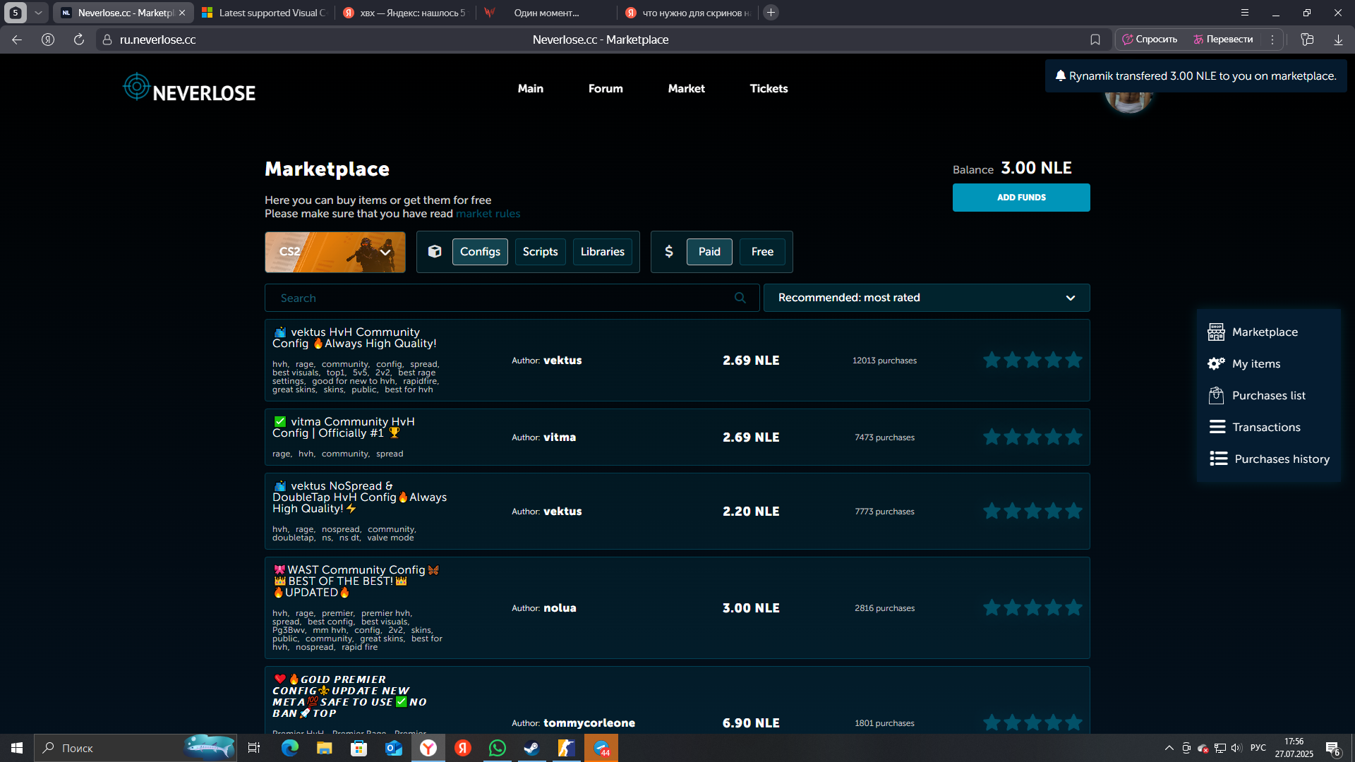Open Outlook from the taskbar
Image resolution: width=1355 pixels, height=762 pixels.
point(393,748)
